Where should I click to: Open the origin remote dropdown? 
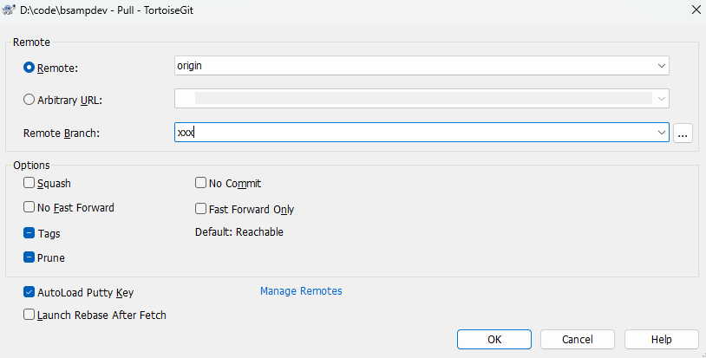[x=661, y=66]
